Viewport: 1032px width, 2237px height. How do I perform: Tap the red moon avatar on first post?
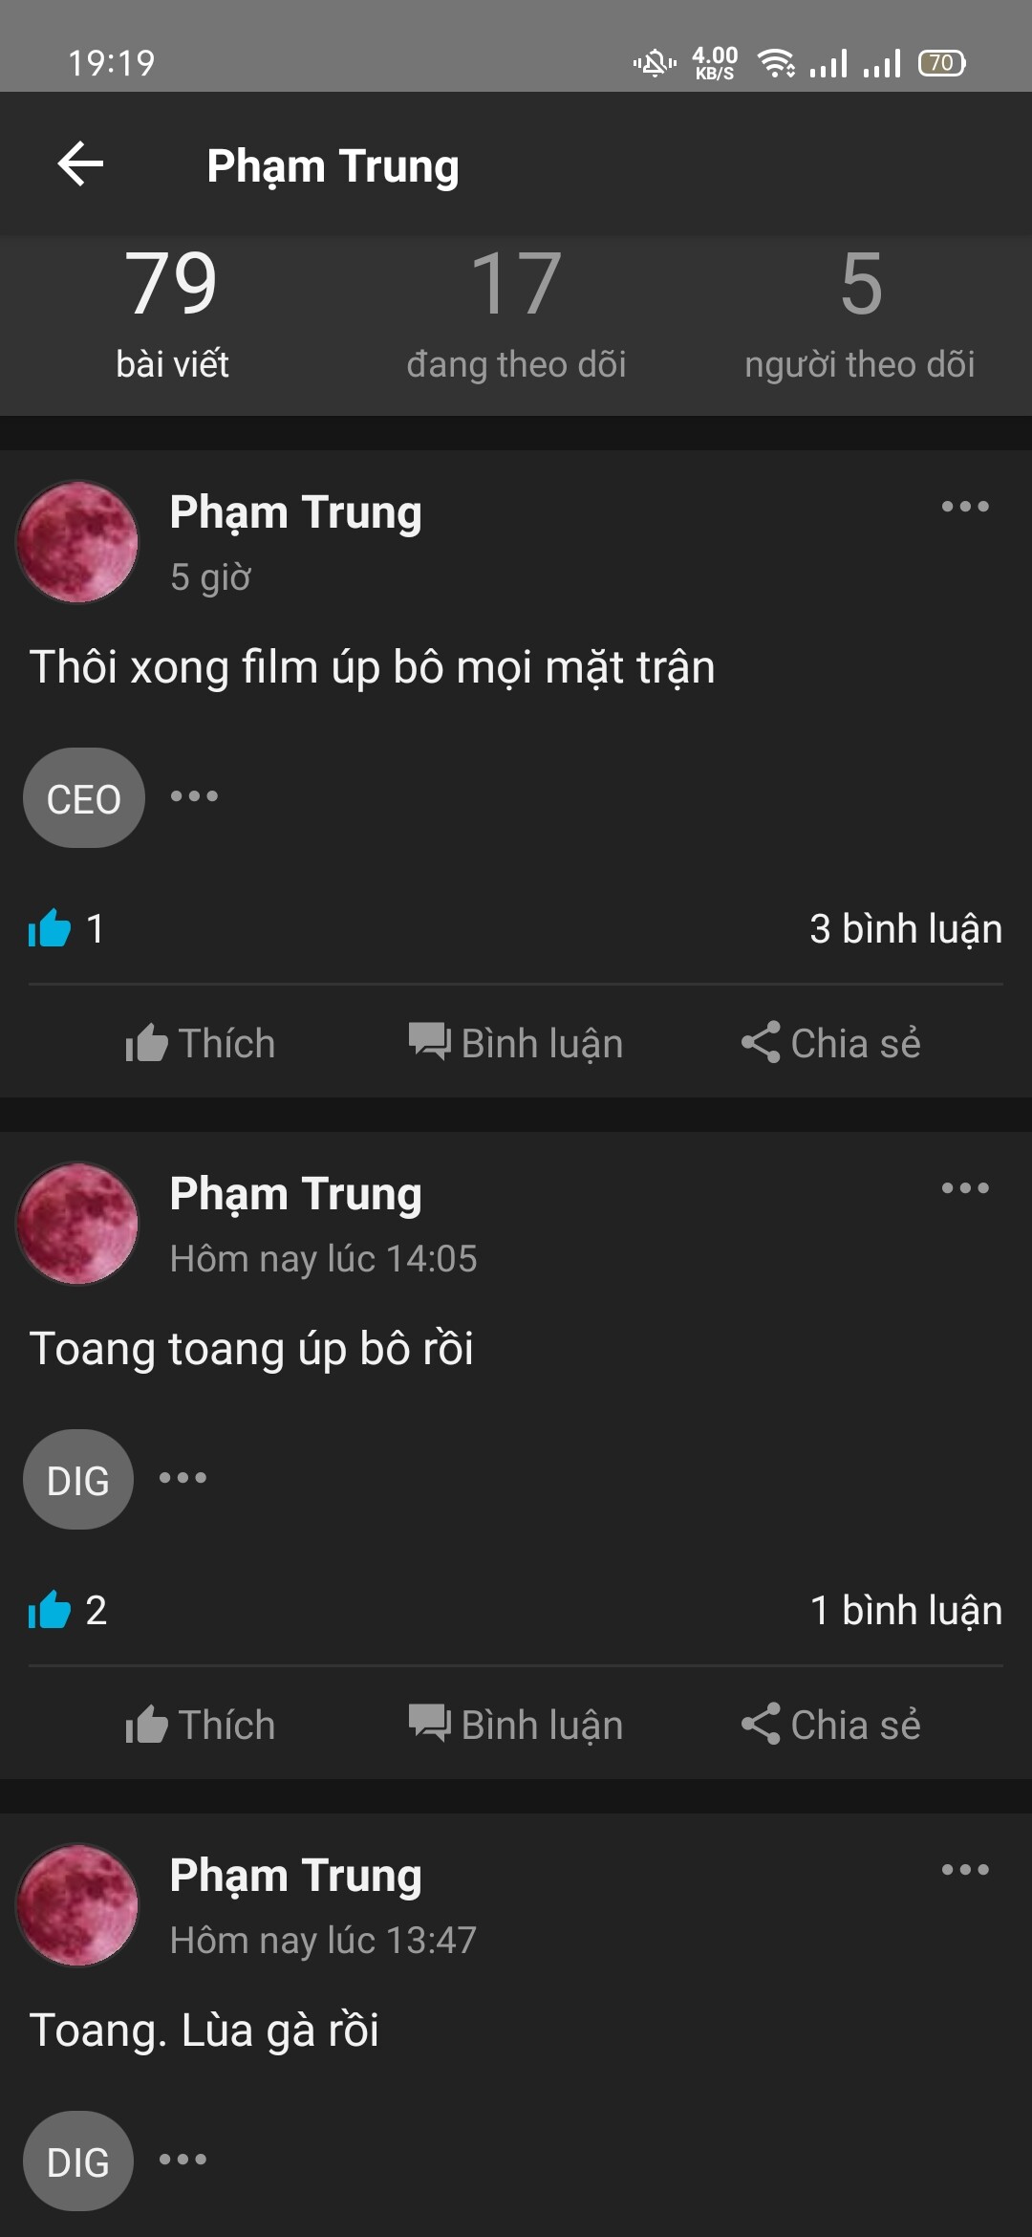tap(77, 542)
